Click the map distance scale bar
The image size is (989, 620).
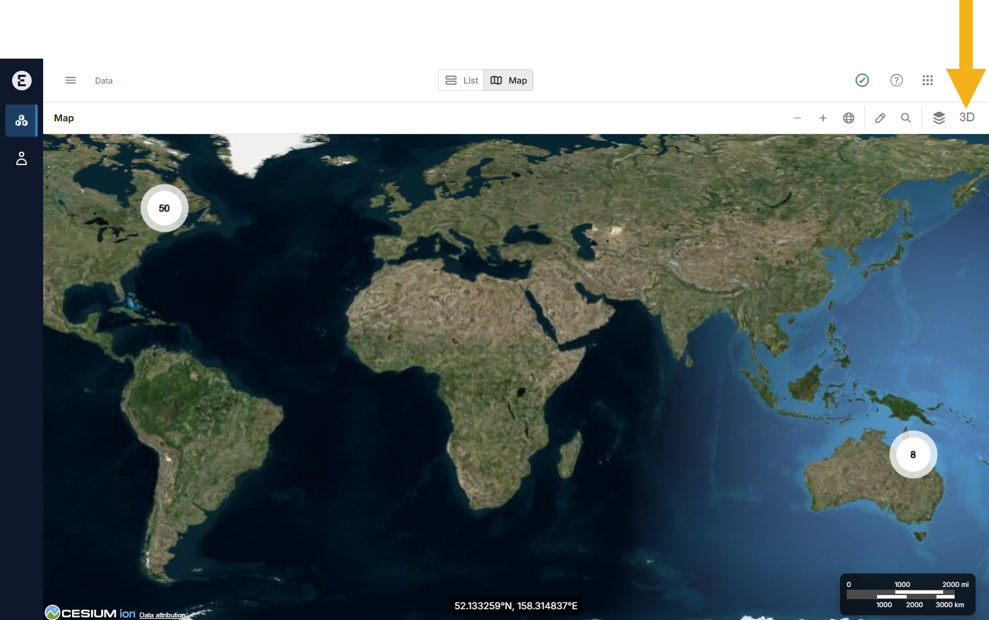(907, 594)
